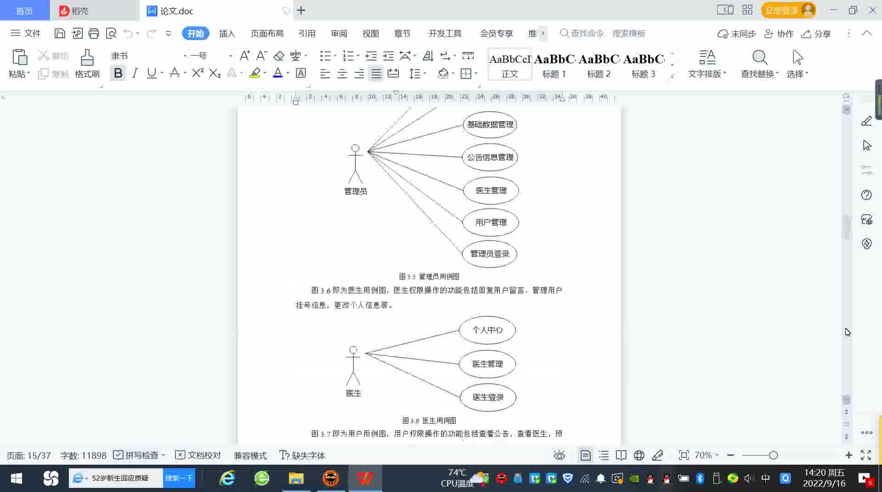
Task: Open Windows Start menu
Action: tap(17, 478)
